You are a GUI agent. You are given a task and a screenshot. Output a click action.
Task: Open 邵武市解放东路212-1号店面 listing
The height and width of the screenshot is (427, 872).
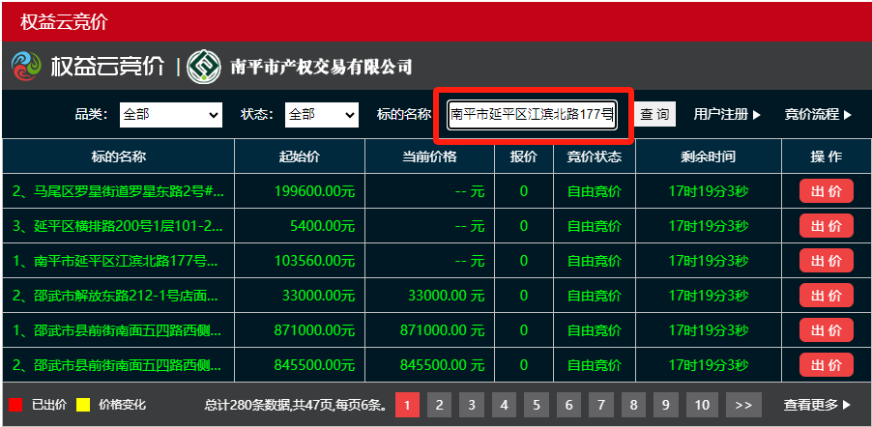click(120, 296)
